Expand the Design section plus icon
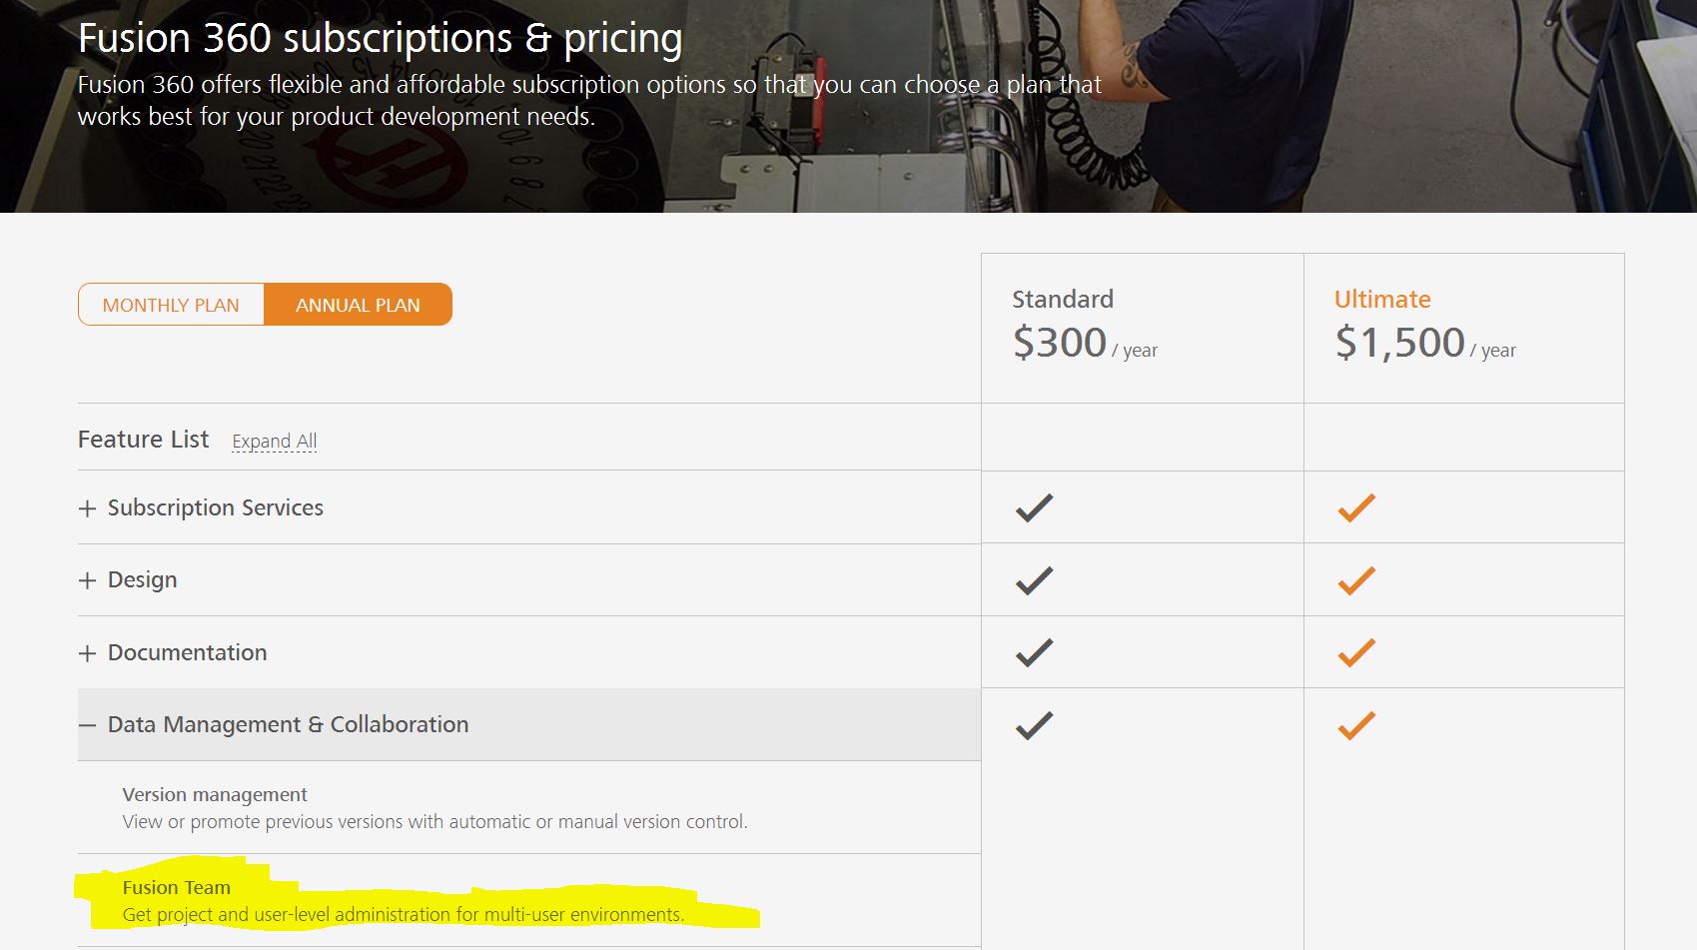 point(88,580)
